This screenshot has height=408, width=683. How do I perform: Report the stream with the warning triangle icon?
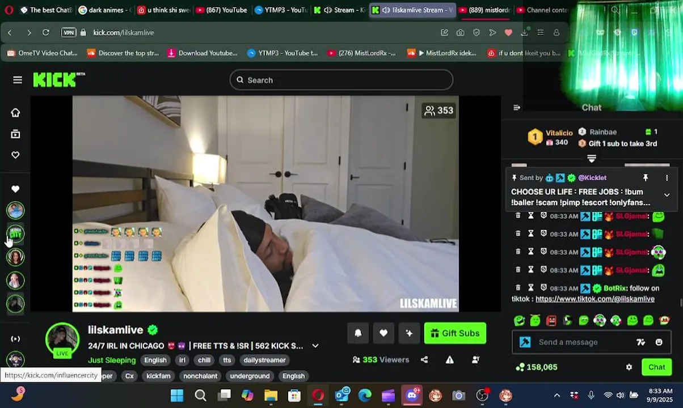click(x=450, y=359)
